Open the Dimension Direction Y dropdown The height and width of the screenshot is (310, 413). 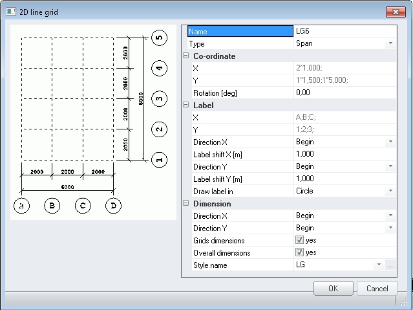click(x=390, y=228)
